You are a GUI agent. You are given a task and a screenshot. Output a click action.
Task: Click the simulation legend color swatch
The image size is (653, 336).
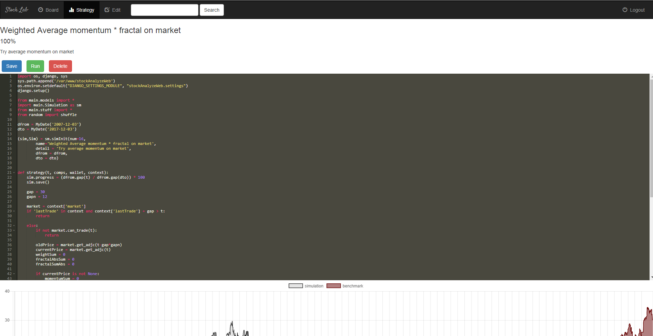click(296, 286)
